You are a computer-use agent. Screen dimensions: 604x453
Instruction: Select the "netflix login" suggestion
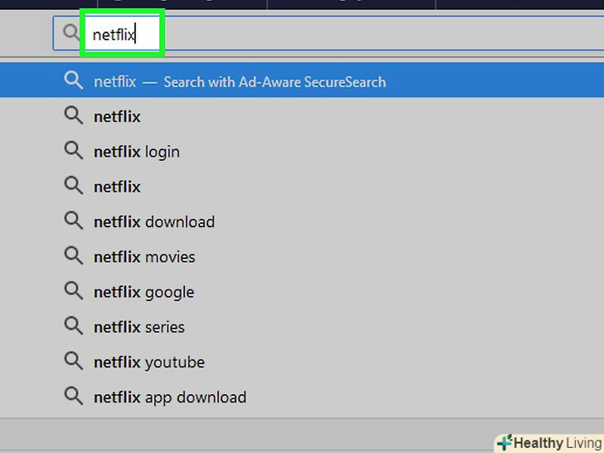[x=137, y=152]
